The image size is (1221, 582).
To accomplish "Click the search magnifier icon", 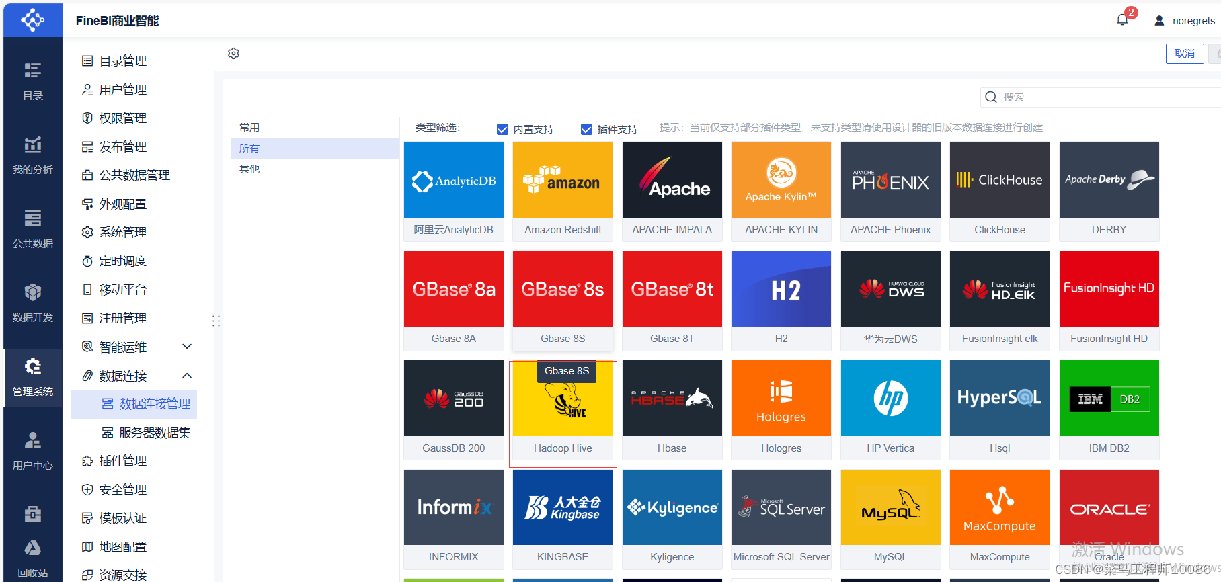I will point(990,97).
